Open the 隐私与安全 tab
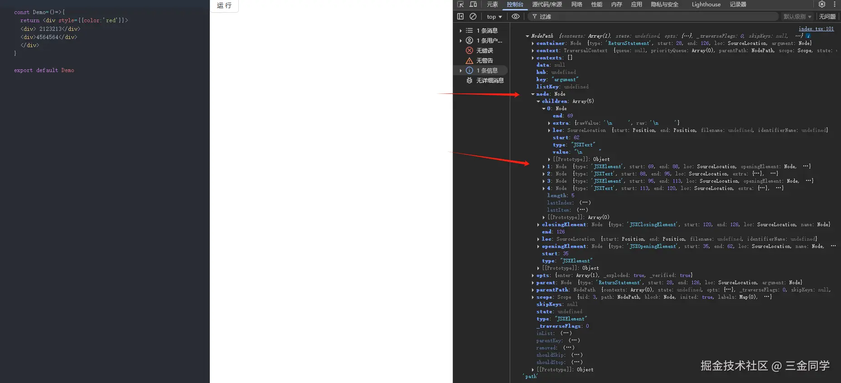Viewport: 841px width, 383px height. click(664, 5)
